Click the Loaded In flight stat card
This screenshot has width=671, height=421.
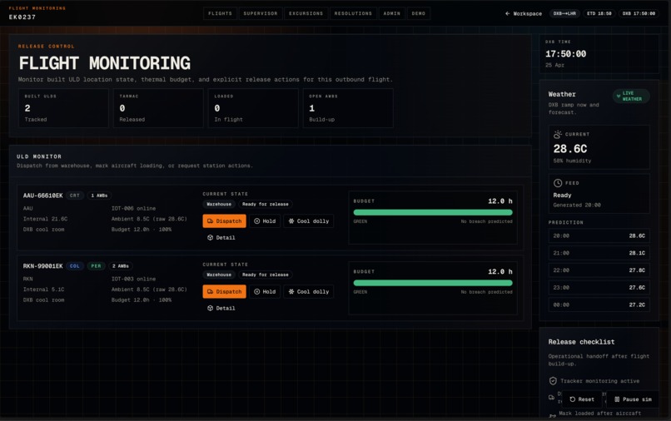click(253, 108)
